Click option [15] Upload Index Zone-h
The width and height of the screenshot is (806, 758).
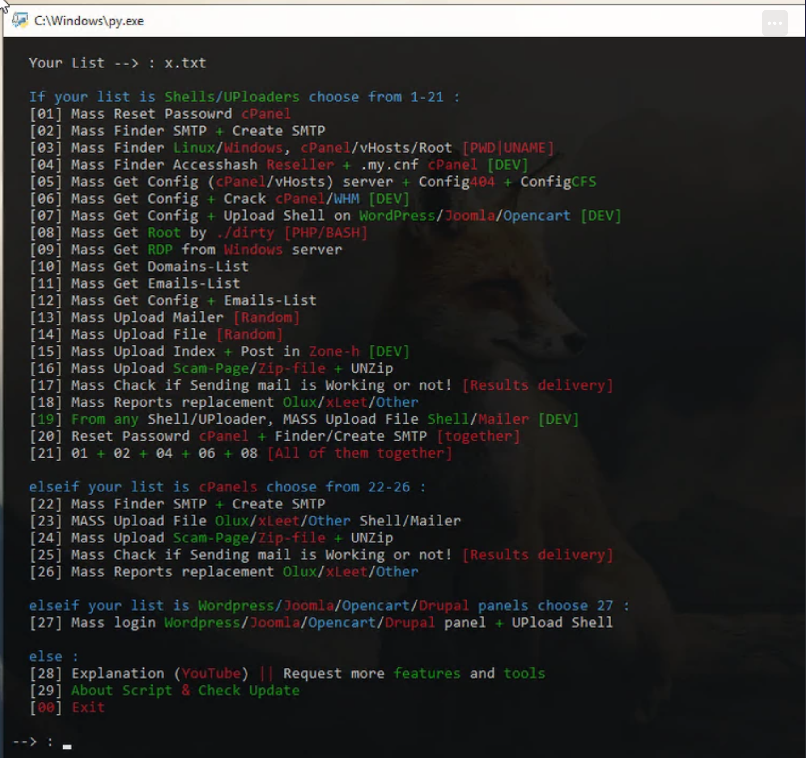point(219,351)
